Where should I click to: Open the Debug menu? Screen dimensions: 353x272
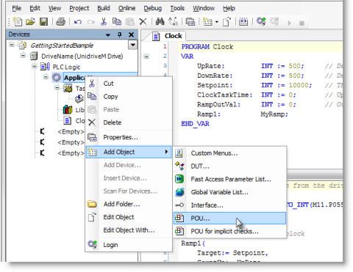point(153,8)
